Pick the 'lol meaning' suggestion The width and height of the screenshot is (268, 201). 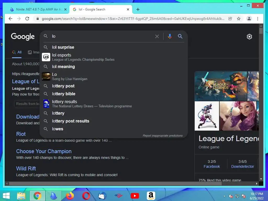[x=114, y=66]
